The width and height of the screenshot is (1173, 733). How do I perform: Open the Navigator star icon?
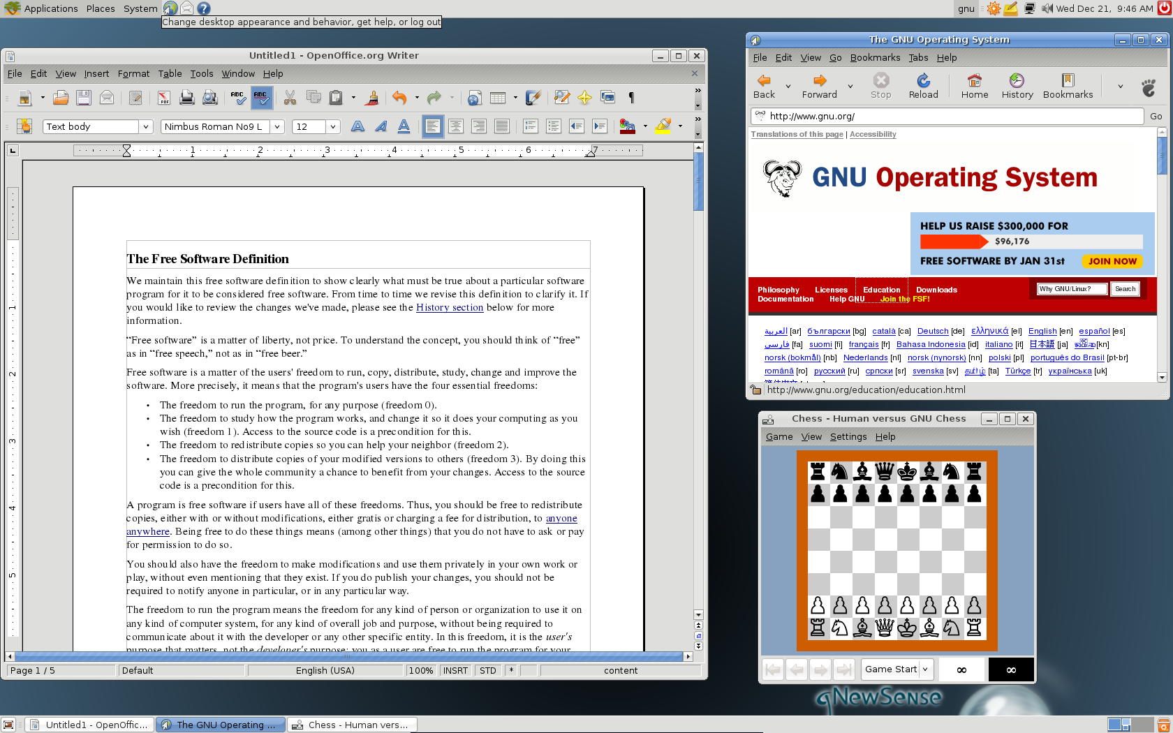click(584, 98)
